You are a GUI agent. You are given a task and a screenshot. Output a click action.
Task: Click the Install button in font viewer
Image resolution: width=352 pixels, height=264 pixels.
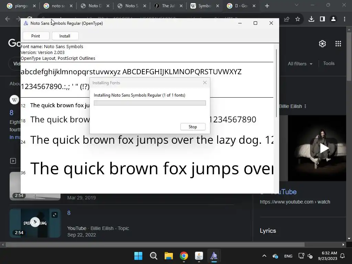coord(65,36)
